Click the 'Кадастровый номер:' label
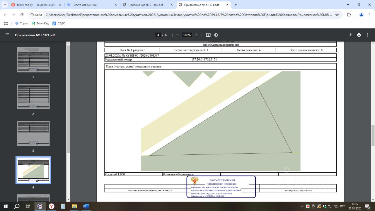Image resolution: width=375 pixels, height=211 pixels. coord(119,59)
